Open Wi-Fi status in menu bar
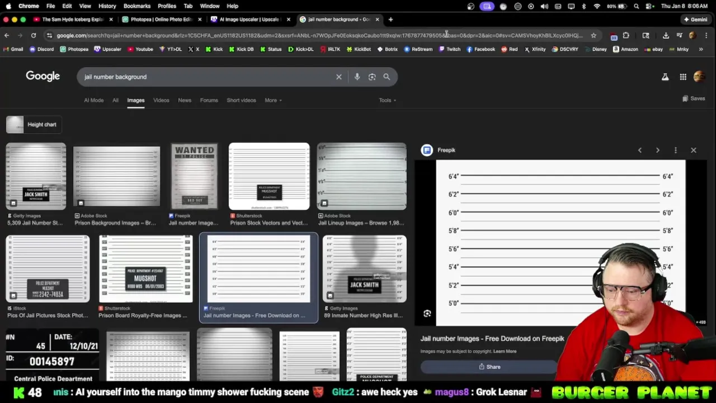 click(597, 6)
